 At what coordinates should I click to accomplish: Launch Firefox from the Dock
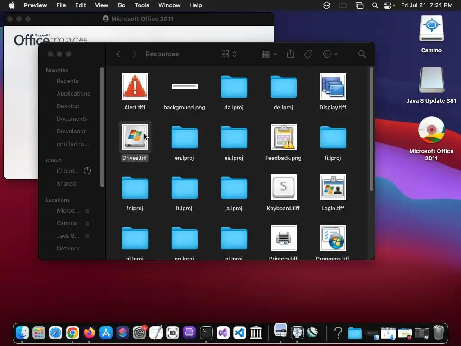89,333
